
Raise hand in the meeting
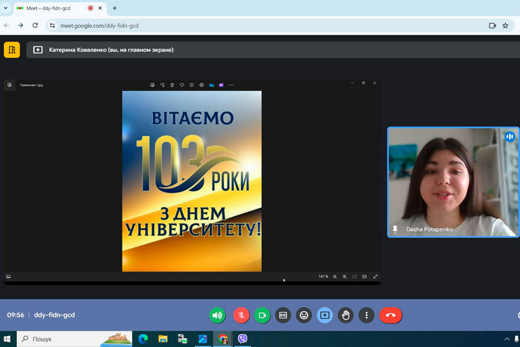(x=346, y=315)
